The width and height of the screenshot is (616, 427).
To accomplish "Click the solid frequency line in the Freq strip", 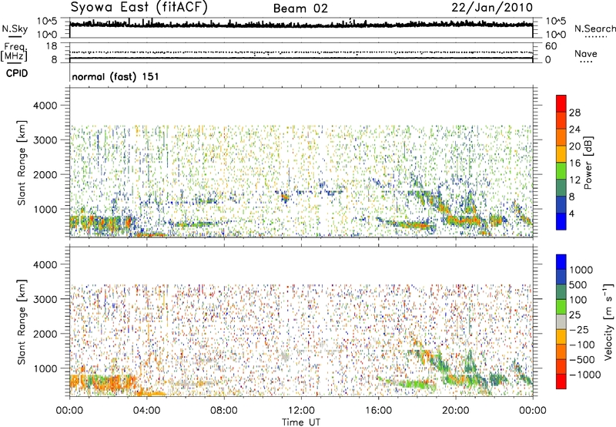I will click(x=301, y=58).
